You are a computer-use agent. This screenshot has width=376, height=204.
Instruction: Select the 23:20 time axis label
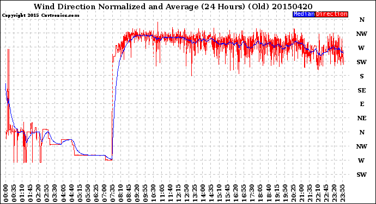(x=334, y=193)
